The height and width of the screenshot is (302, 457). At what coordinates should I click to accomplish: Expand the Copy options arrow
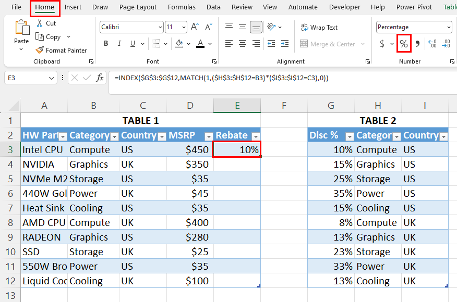[x=68, y=36]
